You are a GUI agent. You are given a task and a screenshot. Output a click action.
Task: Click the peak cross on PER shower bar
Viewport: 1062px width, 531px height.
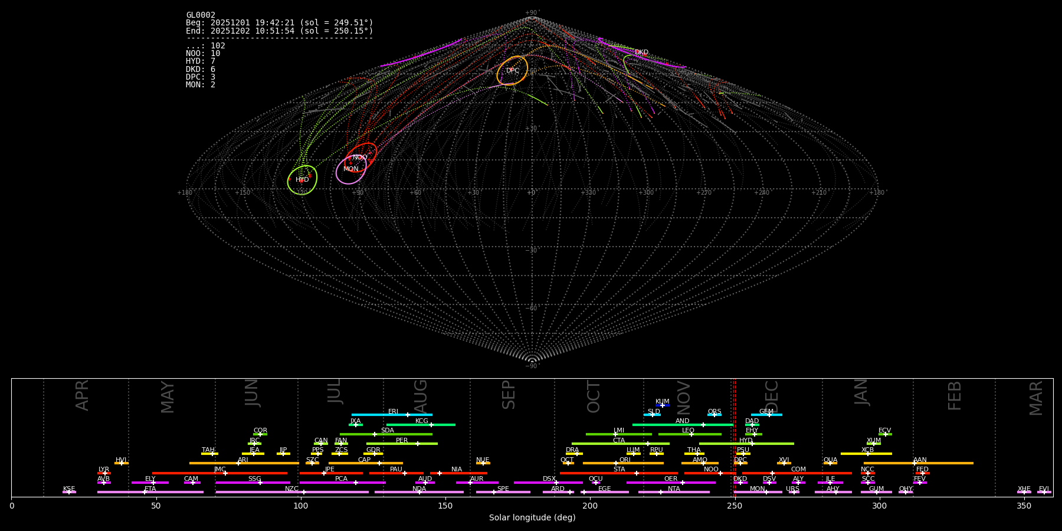pyautogui.click(x=417, y=444)
